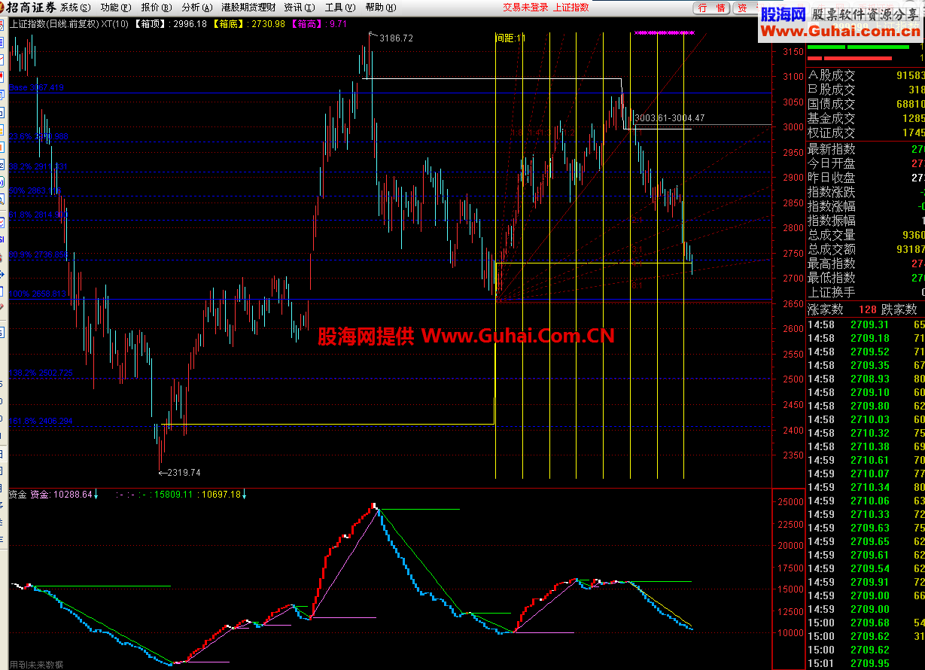Screen dimensions: 925x670
Task: Click the 今日开盘 row
Action: point(866,163)
